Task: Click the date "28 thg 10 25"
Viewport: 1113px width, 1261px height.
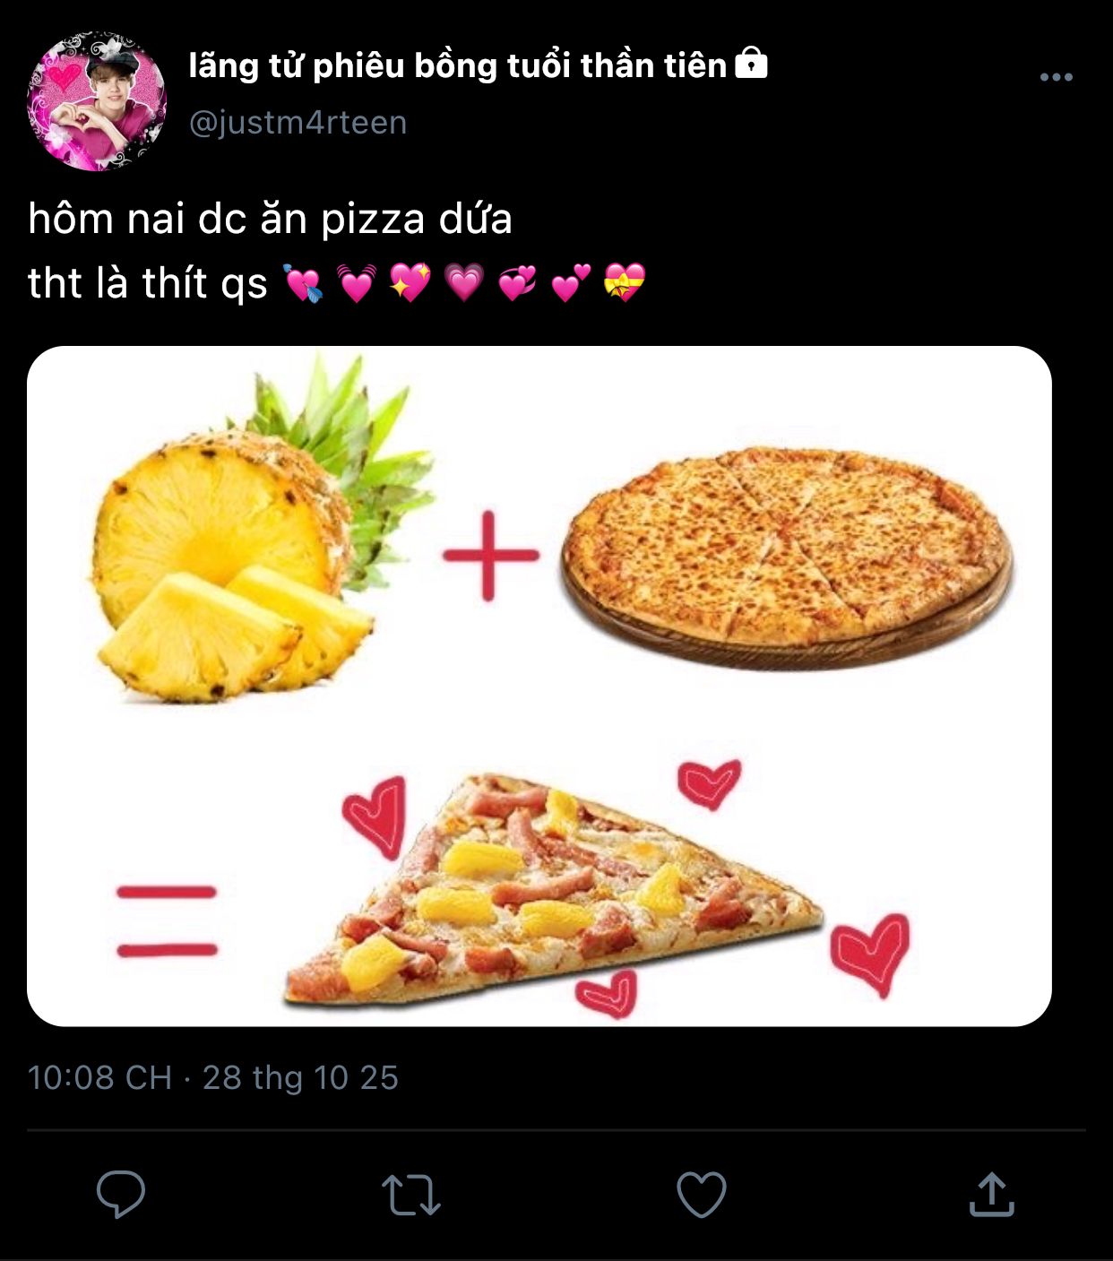Action: (300, 1077)
